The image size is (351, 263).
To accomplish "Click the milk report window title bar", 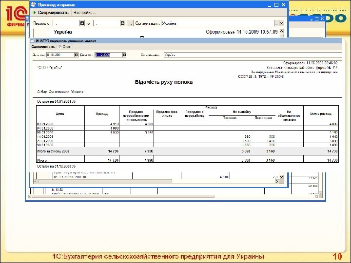I will click(x=186, y=41).
